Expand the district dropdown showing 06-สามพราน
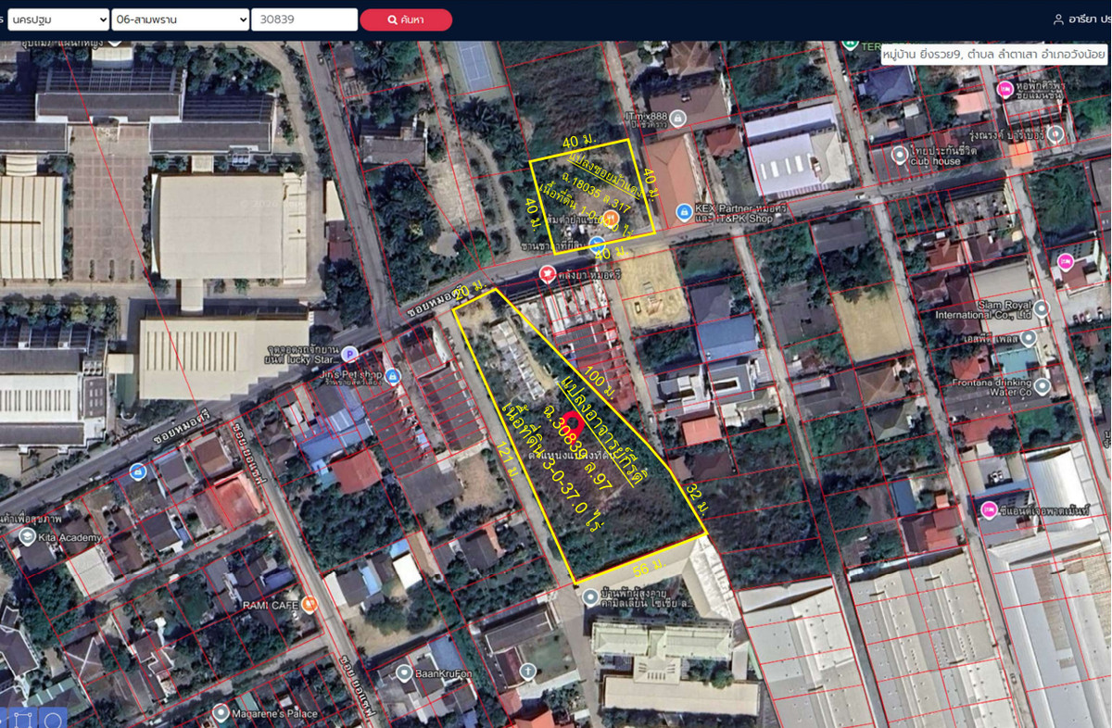The height and width of the screenshot is (728, 1112). pyautogui.click(x=180, y=19)
